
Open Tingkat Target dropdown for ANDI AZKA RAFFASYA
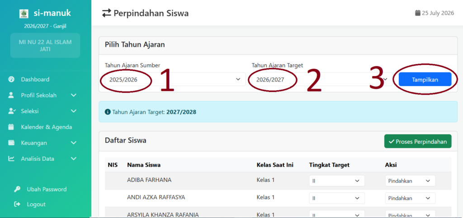coord(337,198)
